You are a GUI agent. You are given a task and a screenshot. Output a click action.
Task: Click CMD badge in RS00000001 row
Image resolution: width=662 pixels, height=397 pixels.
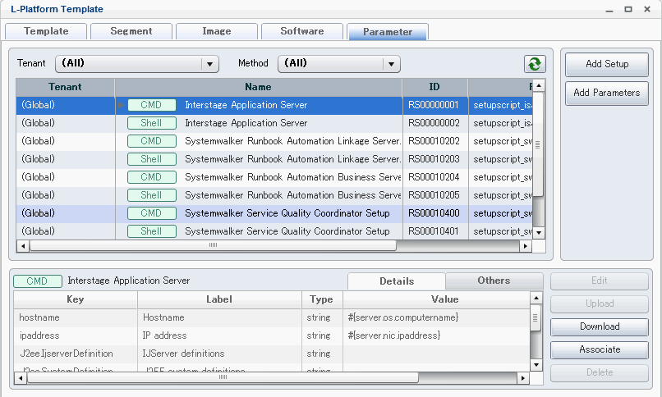tap(152, 105)
